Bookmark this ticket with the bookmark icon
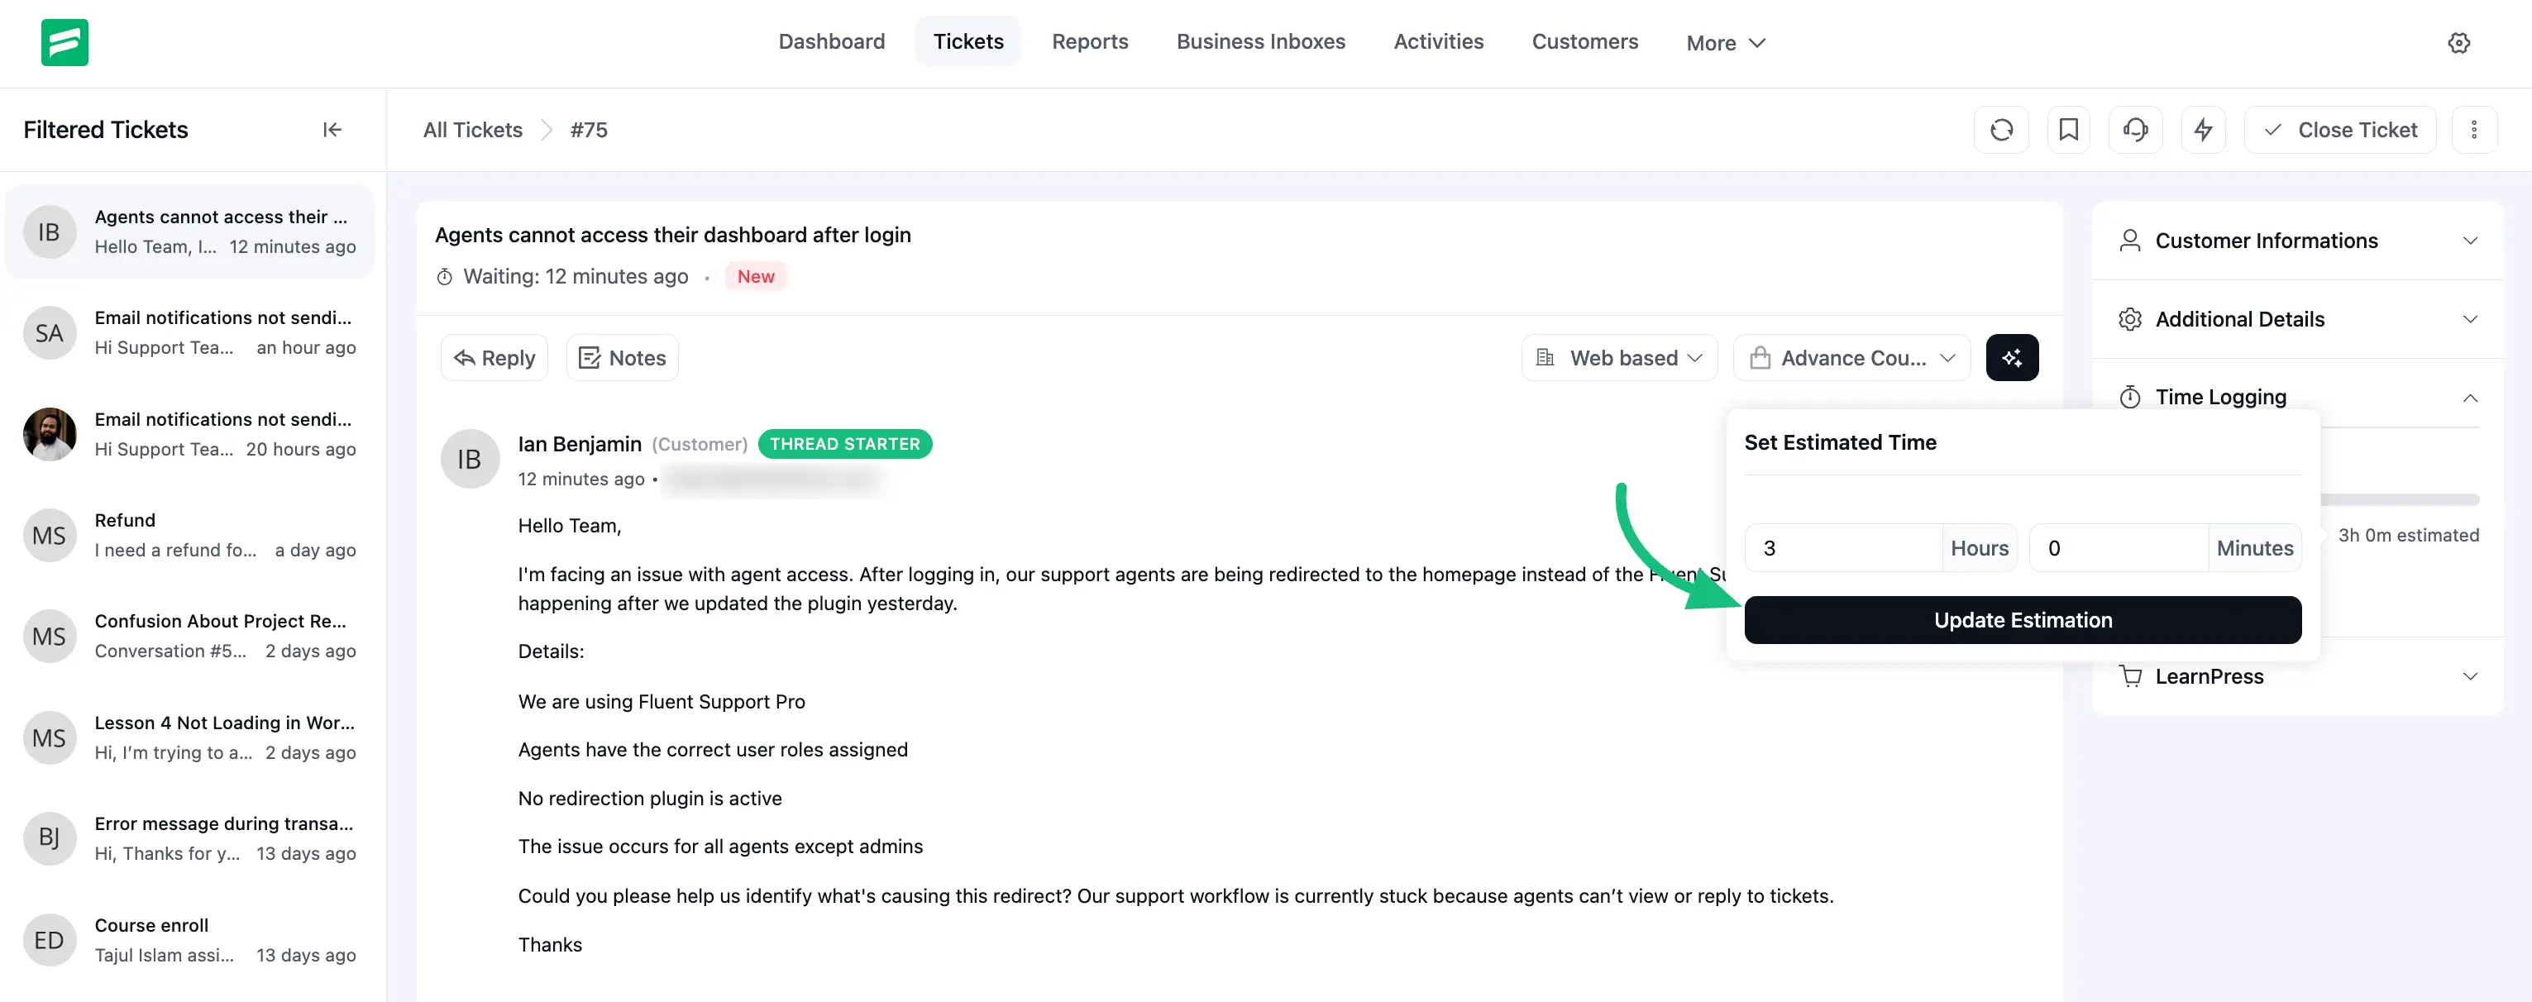2532x1002 pixels. click(2068, 130)
